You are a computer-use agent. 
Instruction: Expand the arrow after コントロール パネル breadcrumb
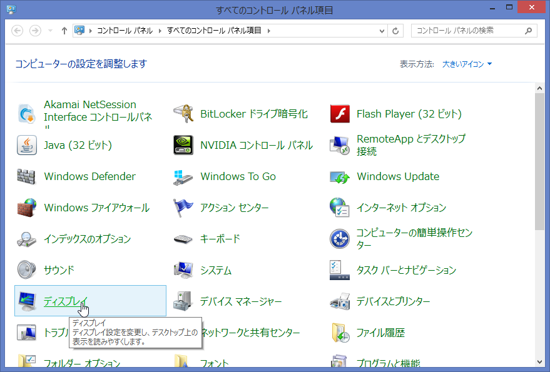coord(160,31)
